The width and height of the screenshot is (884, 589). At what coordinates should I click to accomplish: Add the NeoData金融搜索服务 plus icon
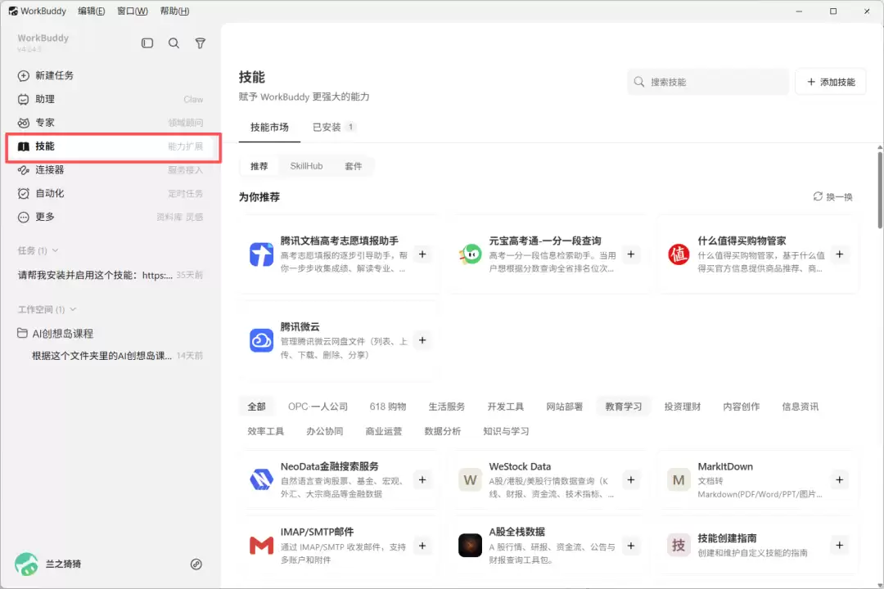[x=422, y=479]
